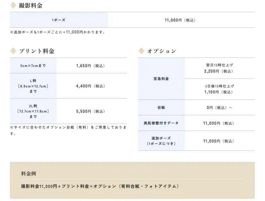Click the 11,000円 price next to 1ポーズ

click(x=180, y=20)
